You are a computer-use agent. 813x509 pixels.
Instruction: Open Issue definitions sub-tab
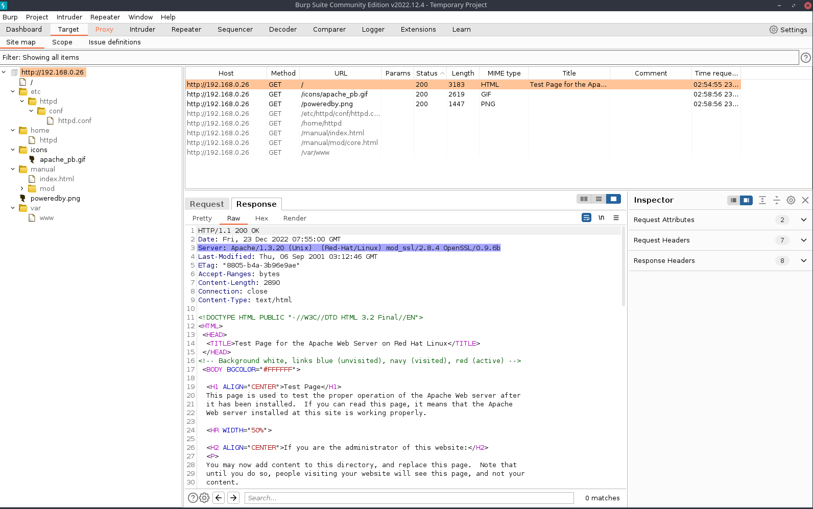pyautogui.click(x=115, y=42)
